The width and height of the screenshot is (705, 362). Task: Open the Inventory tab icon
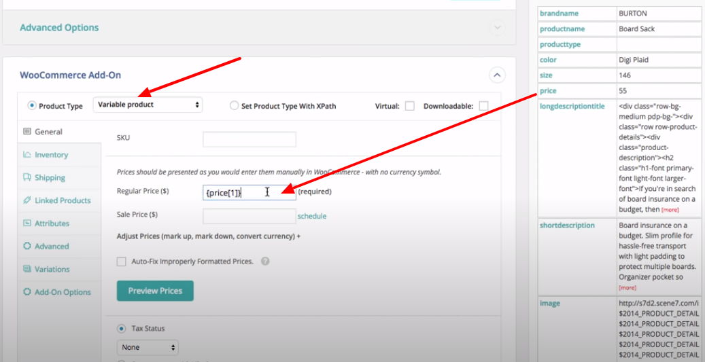[x=27, y=154]
